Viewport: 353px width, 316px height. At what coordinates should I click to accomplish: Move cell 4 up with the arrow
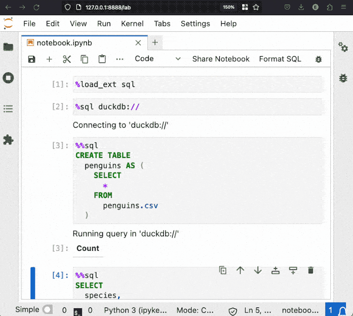pos(240,270)
